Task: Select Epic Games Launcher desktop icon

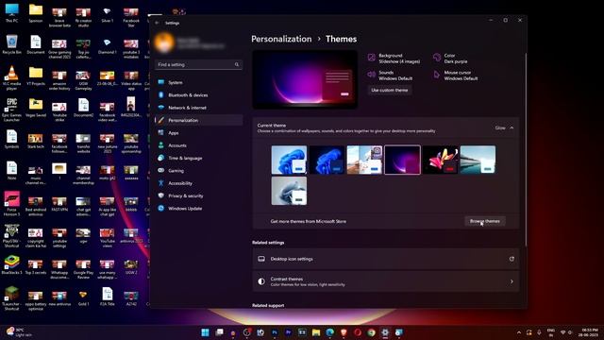Action: click(11, 110)
